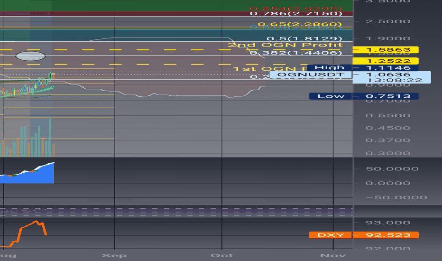Viewport: 442px width, 261px height.
Task: Click the yellow 1.5863 price tag
Action: tap(386, 50)
